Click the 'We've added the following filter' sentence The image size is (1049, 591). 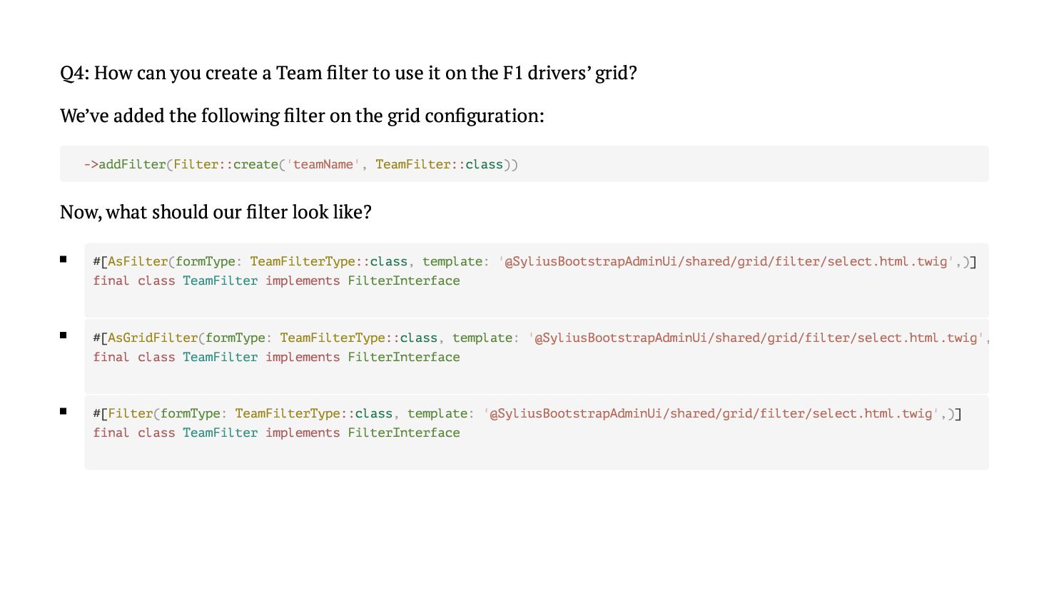point(302,116)
